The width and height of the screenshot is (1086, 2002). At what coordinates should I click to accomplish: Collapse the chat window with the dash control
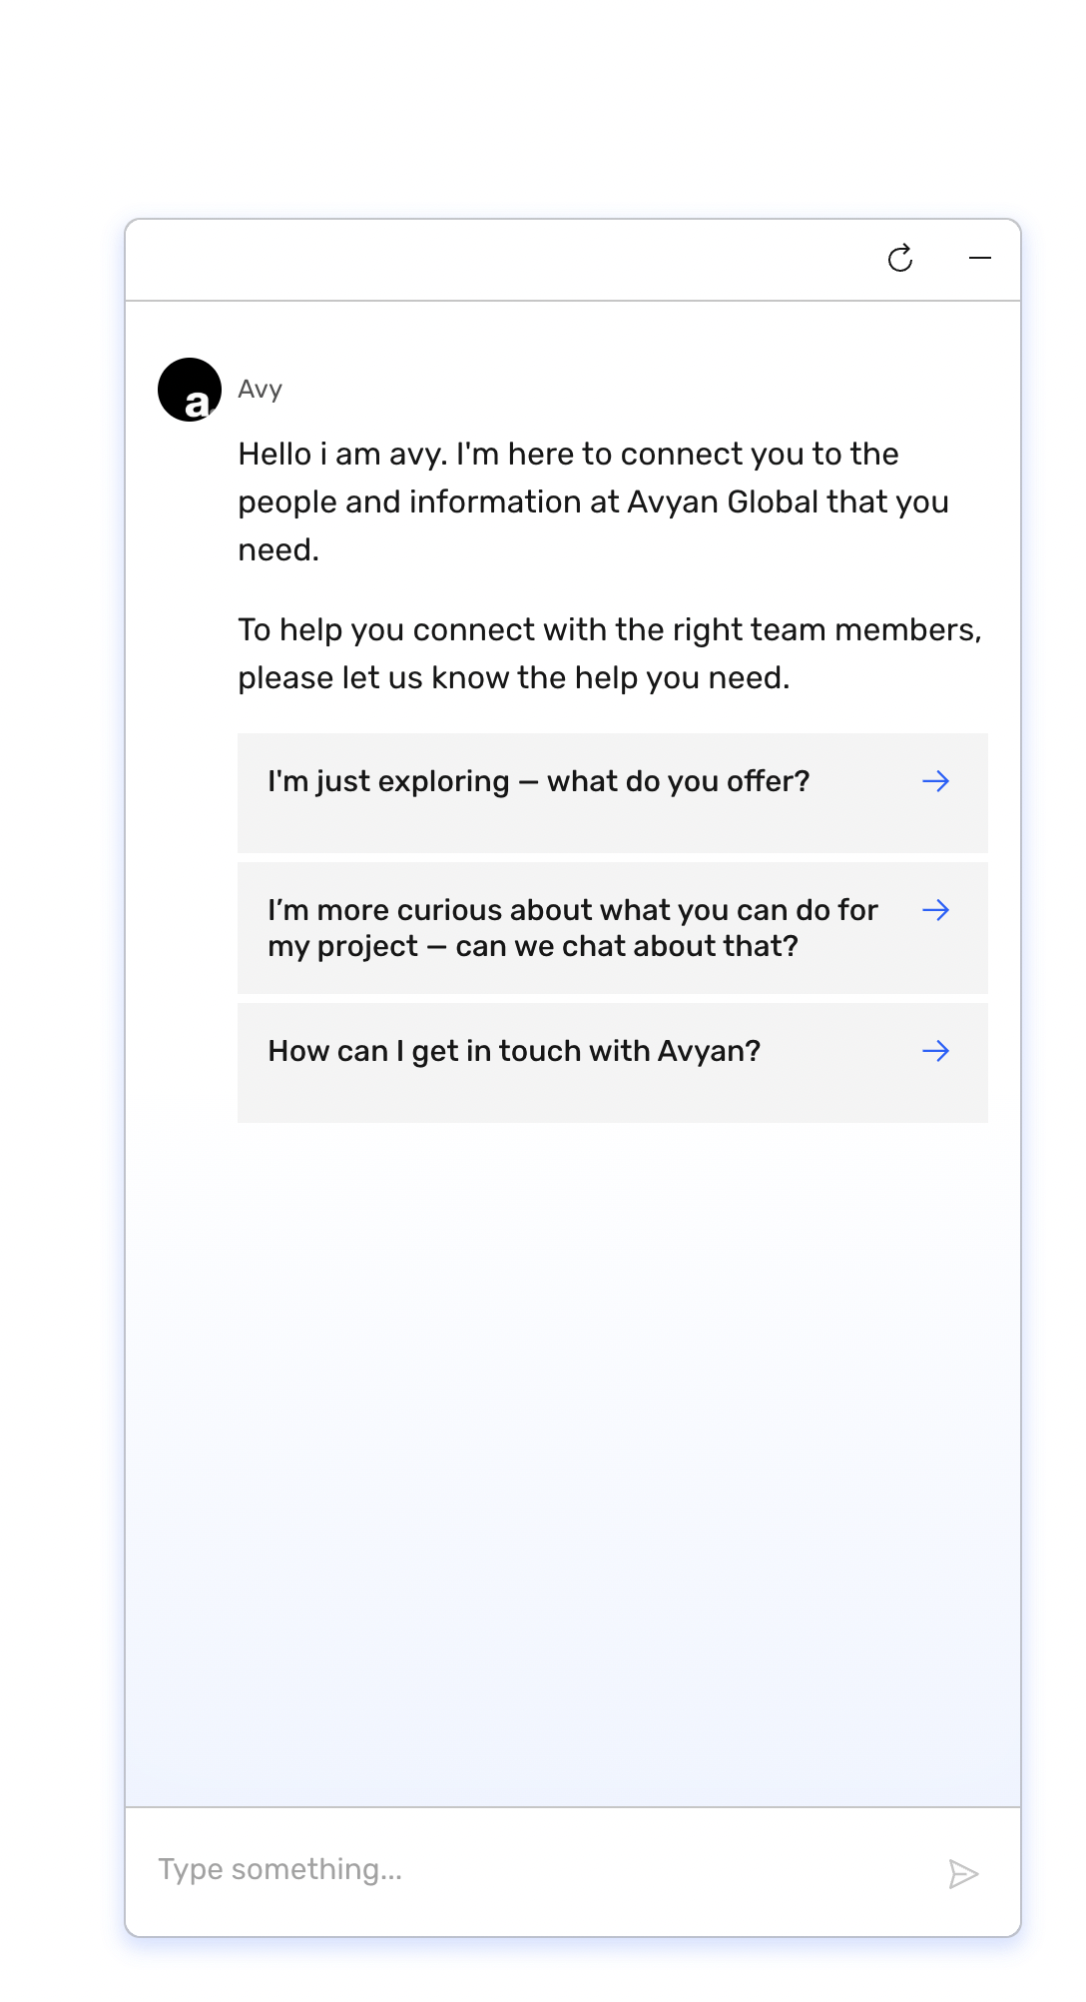coord(981,259)
